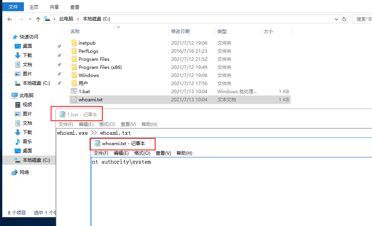Viewport: 372px width, 226px height.
Task: Expand the chevron after 此电脑 breadcrumb
Action: (x=78, y=19)
